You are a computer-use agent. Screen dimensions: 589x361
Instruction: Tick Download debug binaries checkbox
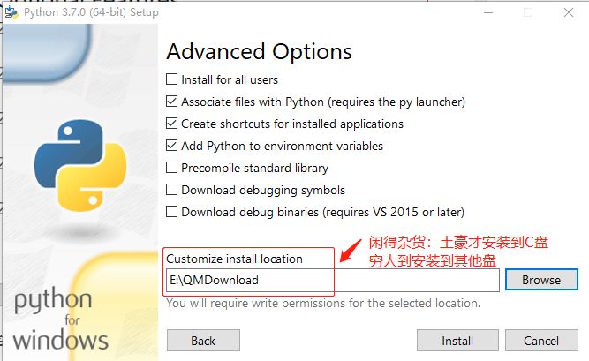point(171,212)
